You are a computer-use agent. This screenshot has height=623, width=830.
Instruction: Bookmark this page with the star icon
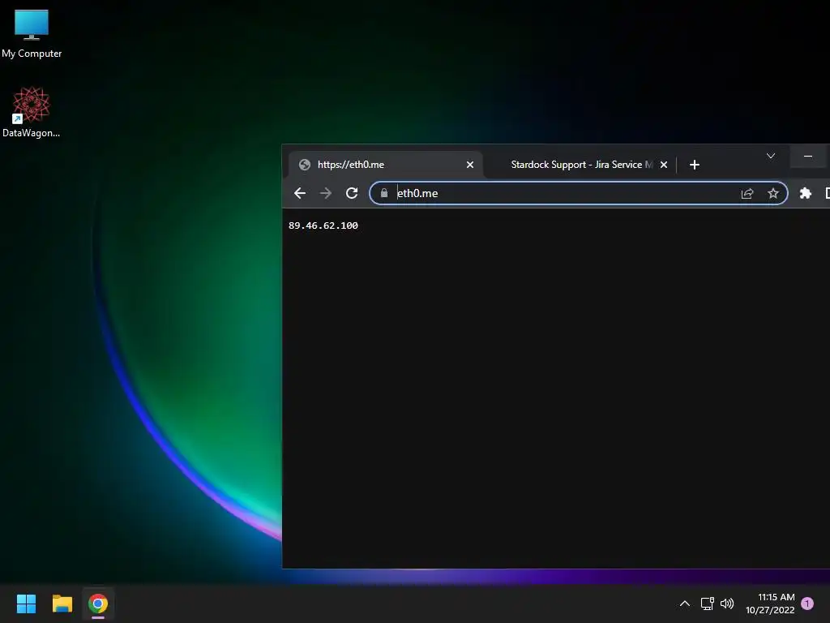pyautogui.click(x=772, y=193)
